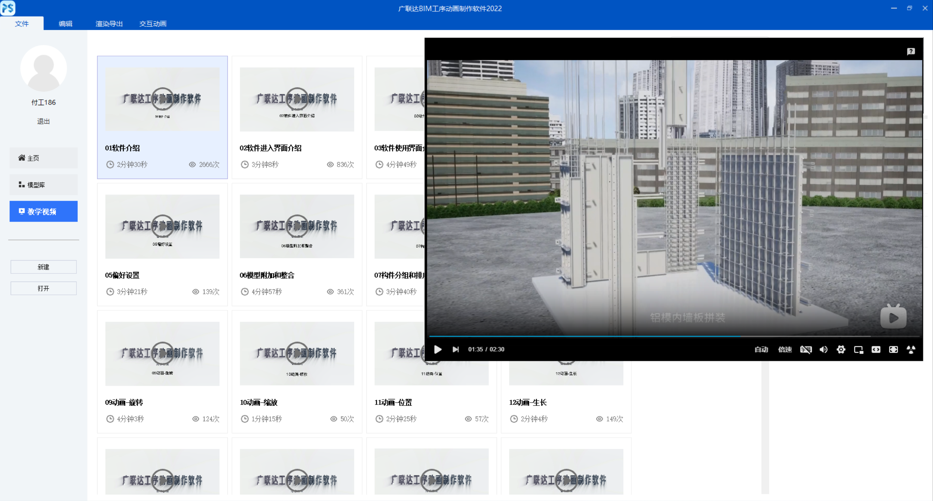Skip to the next video

[455, 350]
